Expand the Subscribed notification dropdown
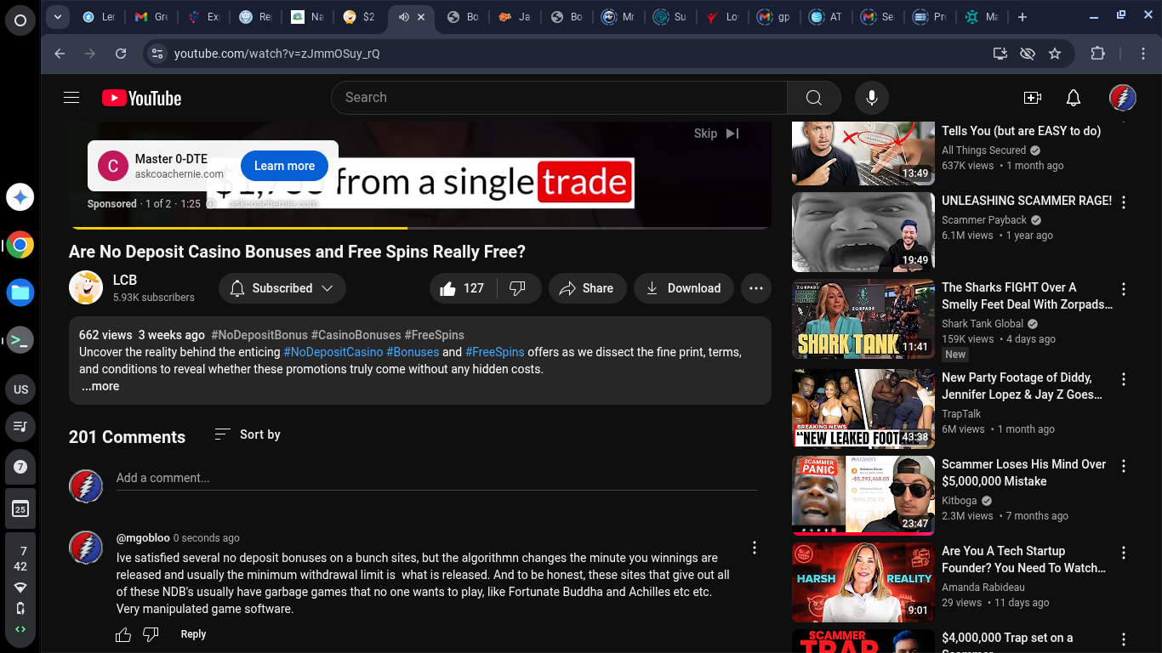 pos(282,288)
